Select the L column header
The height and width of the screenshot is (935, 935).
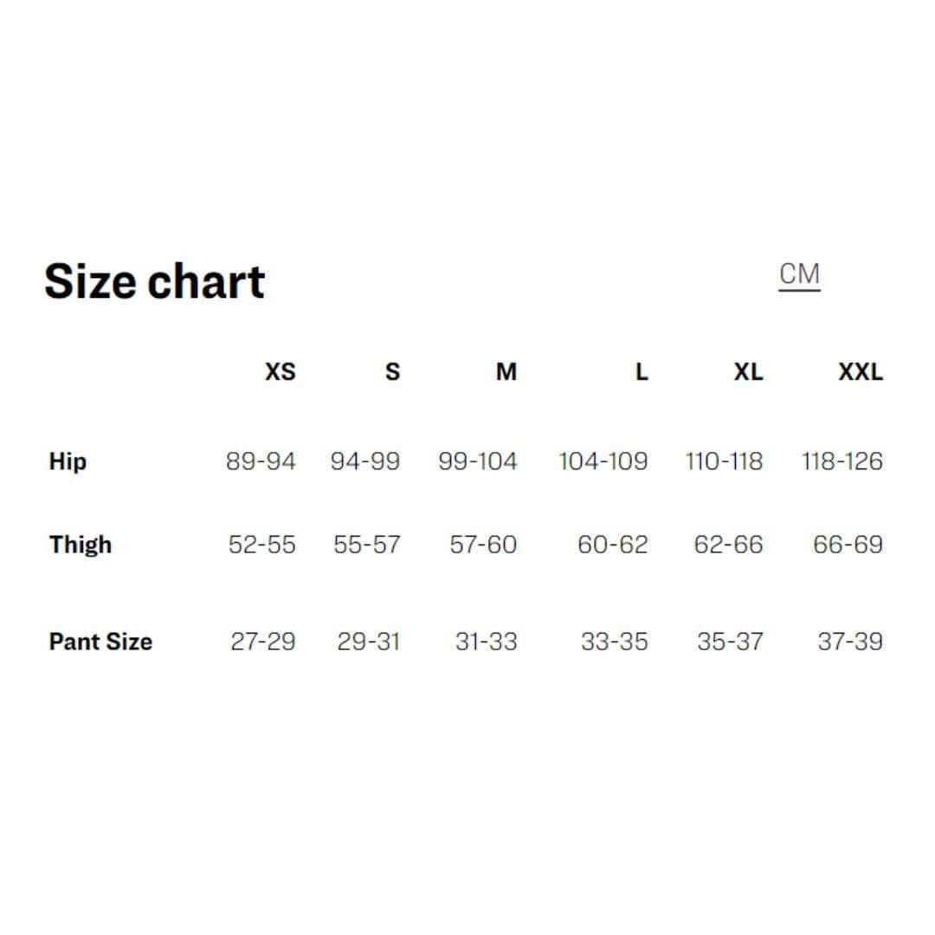pos(641,372)
